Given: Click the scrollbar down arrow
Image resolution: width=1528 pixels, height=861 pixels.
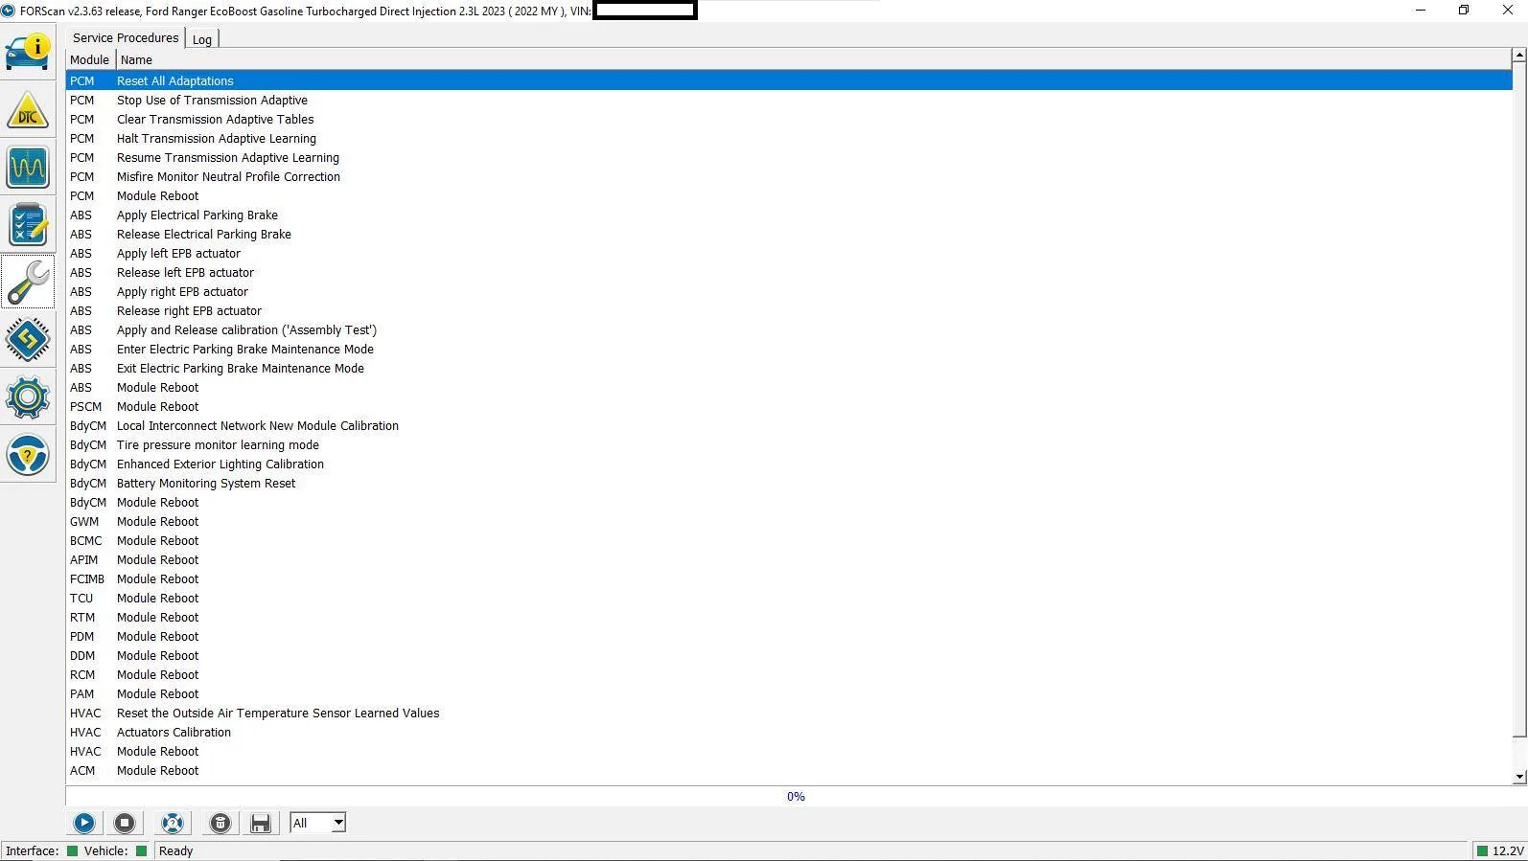Looking at the screenshot, I should 1519,777.
